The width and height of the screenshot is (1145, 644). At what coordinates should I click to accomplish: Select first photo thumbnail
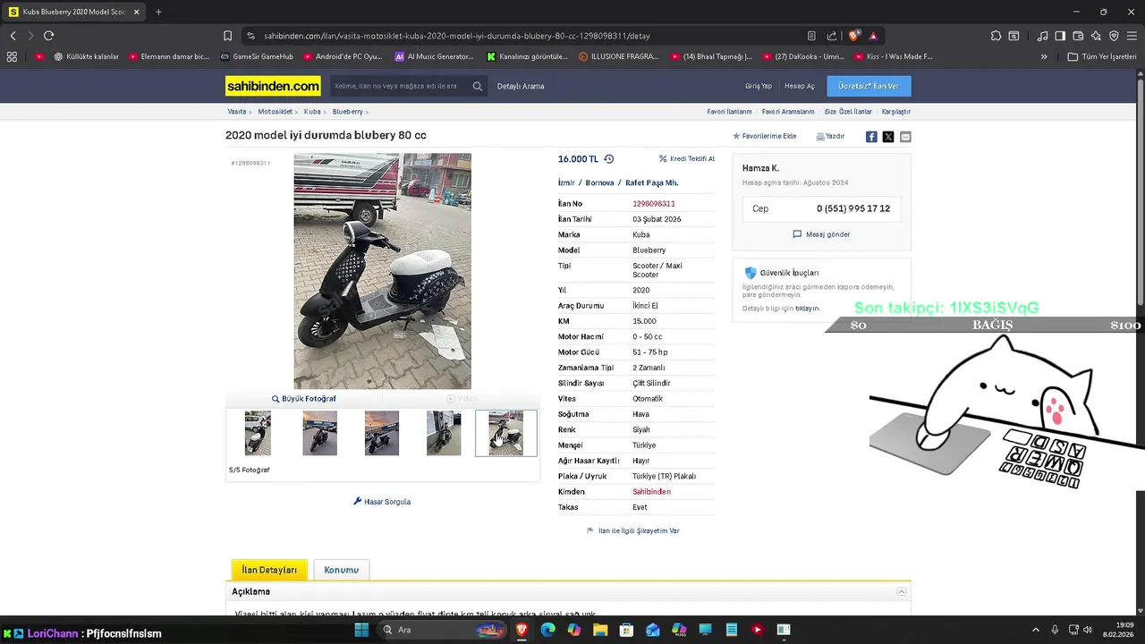(x=258, y=433)
